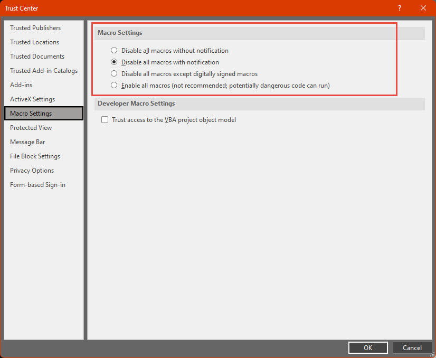Open Trusted Add-in Catalogs
Image resolution: width=436 pixels, height=358 pixels.
(44, 70)
